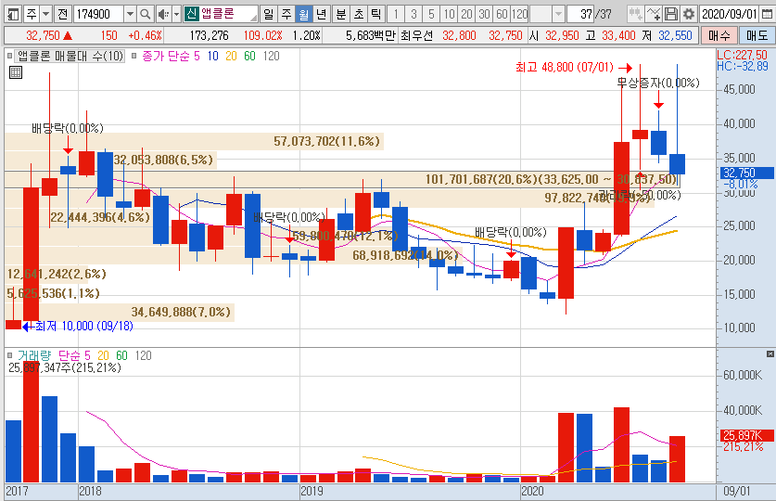
Task: Expand the custom interval dropdown
Action: 558,14
